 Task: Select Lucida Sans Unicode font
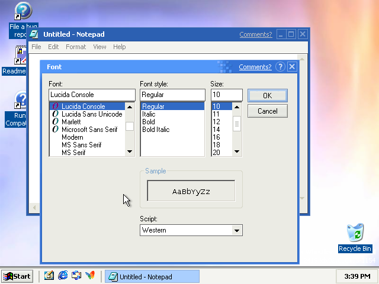click(87, 114)
